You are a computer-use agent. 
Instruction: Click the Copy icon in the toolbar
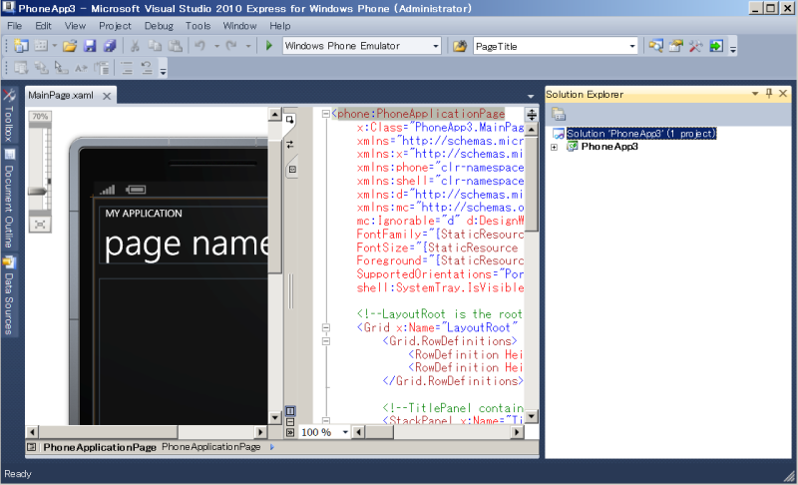click(155, 46)
